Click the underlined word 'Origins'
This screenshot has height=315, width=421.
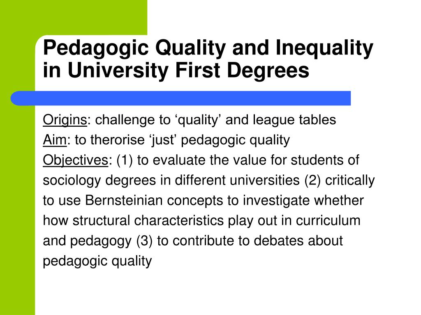65,120
